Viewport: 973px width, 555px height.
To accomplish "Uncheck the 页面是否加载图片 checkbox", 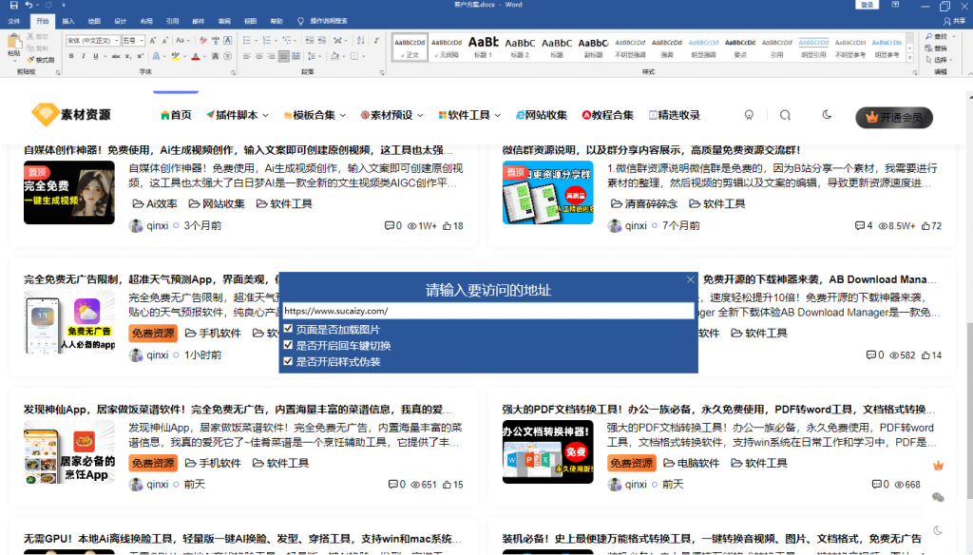I will point(289,329).
